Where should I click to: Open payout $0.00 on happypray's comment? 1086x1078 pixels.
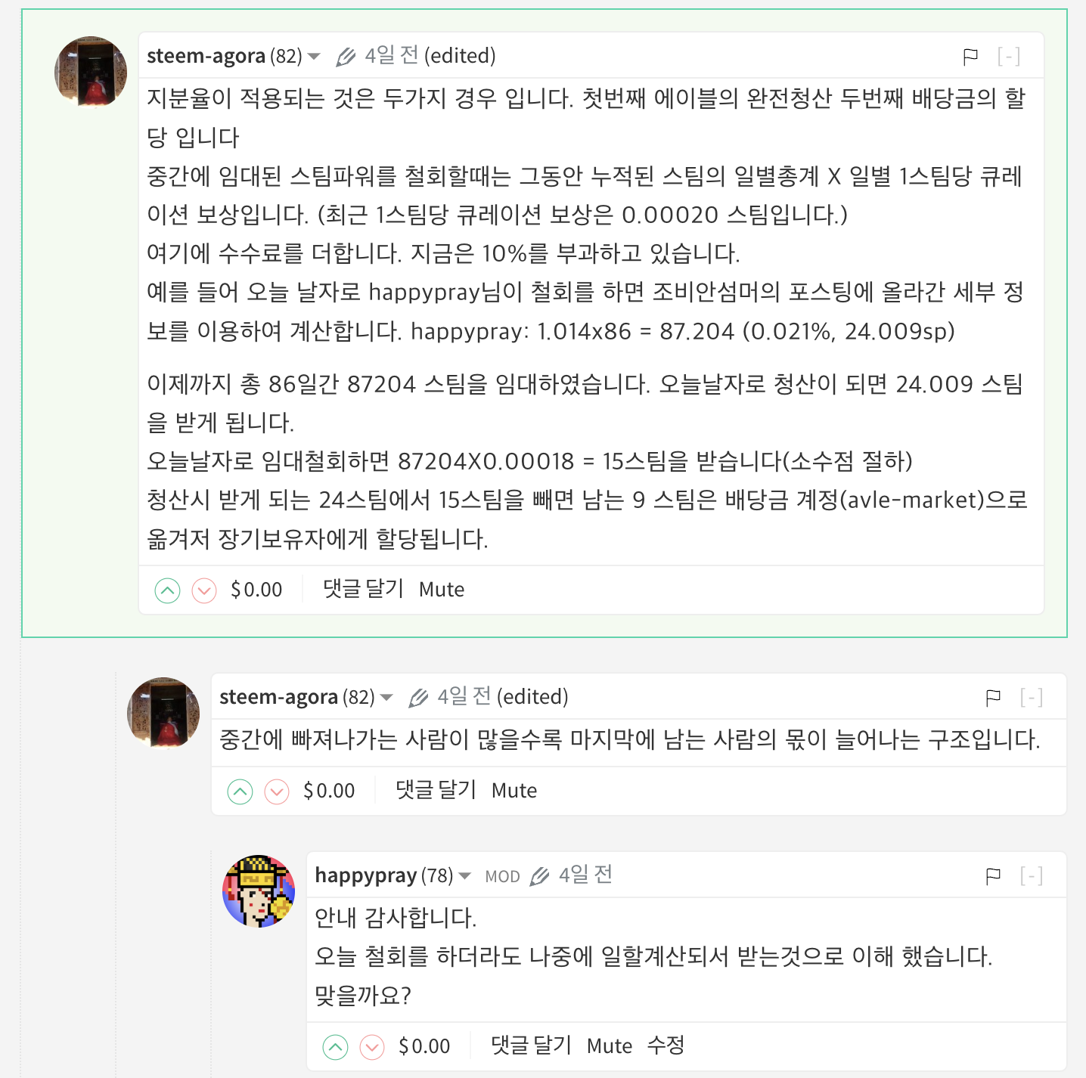[424, 1046]
